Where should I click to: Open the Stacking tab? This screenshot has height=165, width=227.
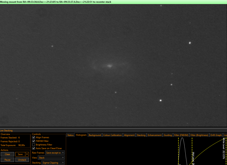pos(141,135)
